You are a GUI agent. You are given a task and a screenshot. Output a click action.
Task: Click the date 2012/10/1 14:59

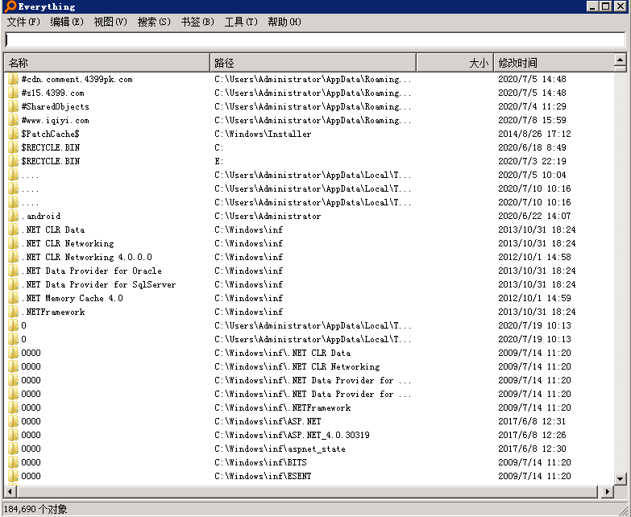534,298
